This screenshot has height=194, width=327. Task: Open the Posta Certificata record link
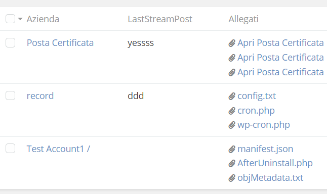[x=60, y=43]
